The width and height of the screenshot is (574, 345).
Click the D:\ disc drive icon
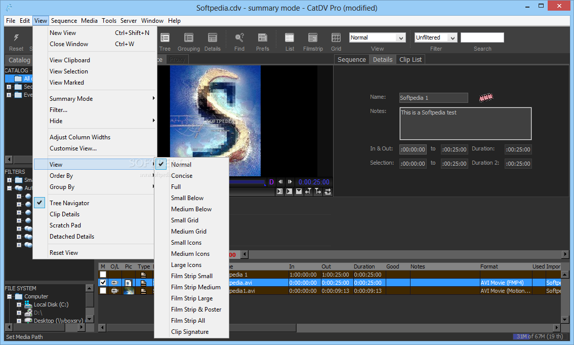(28, 313)
